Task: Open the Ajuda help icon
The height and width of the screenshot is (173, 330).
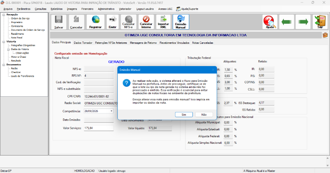Action: (x=270, y=22)
